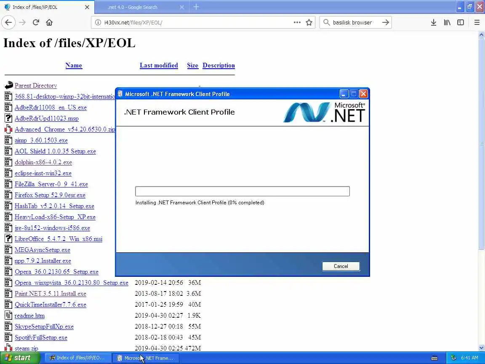Click the browser forward arrow
This screenshot has height=364, width=485.
(x=22, y=22)
